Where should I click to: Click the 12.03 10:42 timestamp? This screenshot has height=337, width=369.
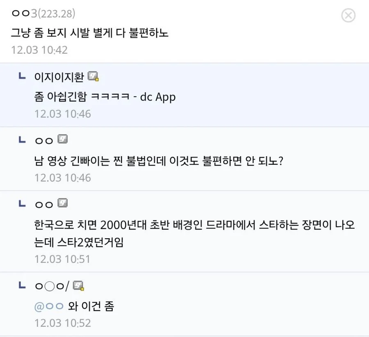(39, 50)
